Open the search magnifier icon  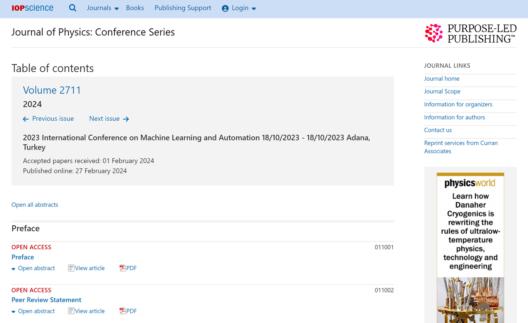click(73, 8)
